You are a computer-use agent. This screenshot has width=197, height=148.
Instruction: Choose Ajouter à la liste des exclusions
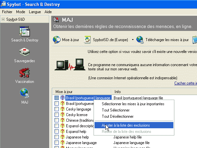click(x=134, y=125)
